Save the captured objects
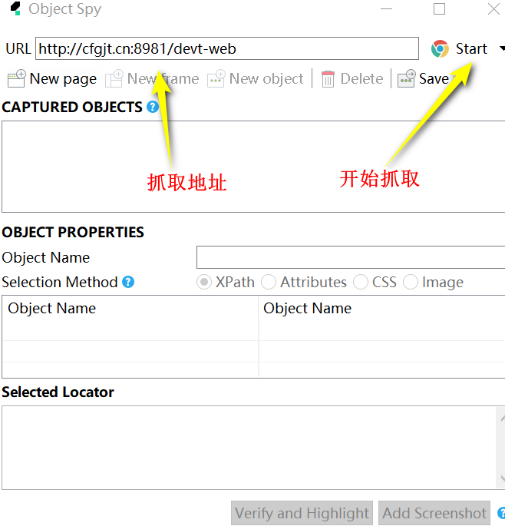Screen dimensions: 505x526 (434, 79)
